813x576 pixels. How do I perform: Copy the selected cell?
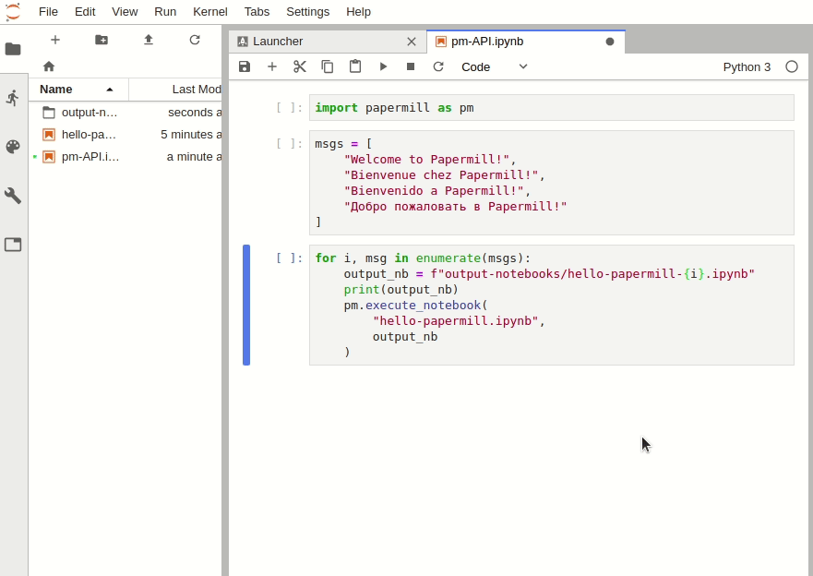coord(328,66)
